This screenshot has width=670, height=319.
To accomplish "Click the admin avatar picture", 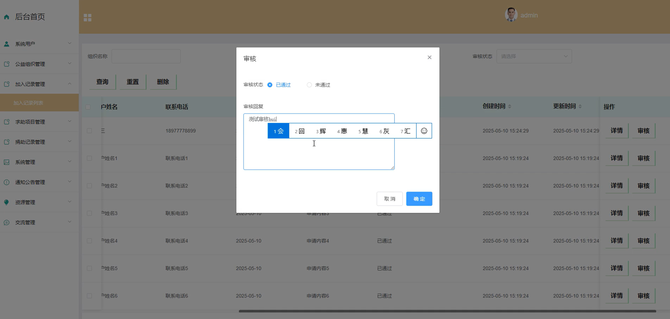I will pos(511,15).
